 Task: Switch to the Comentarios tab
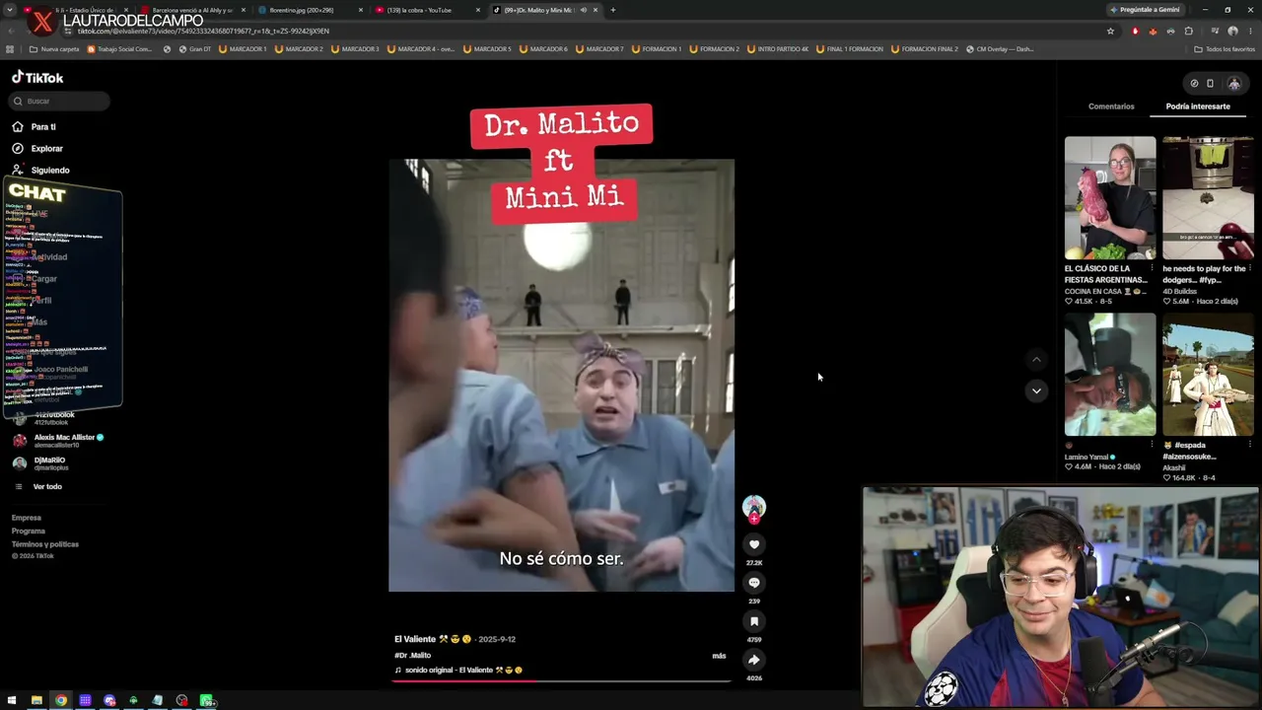[1111, 106]
